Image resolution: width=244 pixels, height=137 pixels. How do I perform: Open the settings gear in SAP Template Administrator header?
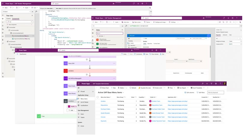(216, 84)
